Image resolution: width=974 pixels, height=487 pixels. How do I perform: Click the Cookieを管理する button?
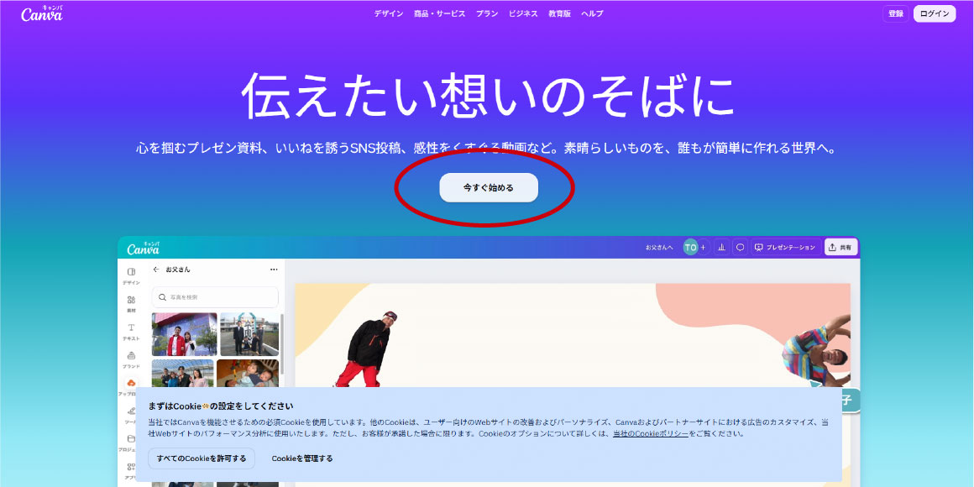[x=302, y=458]
